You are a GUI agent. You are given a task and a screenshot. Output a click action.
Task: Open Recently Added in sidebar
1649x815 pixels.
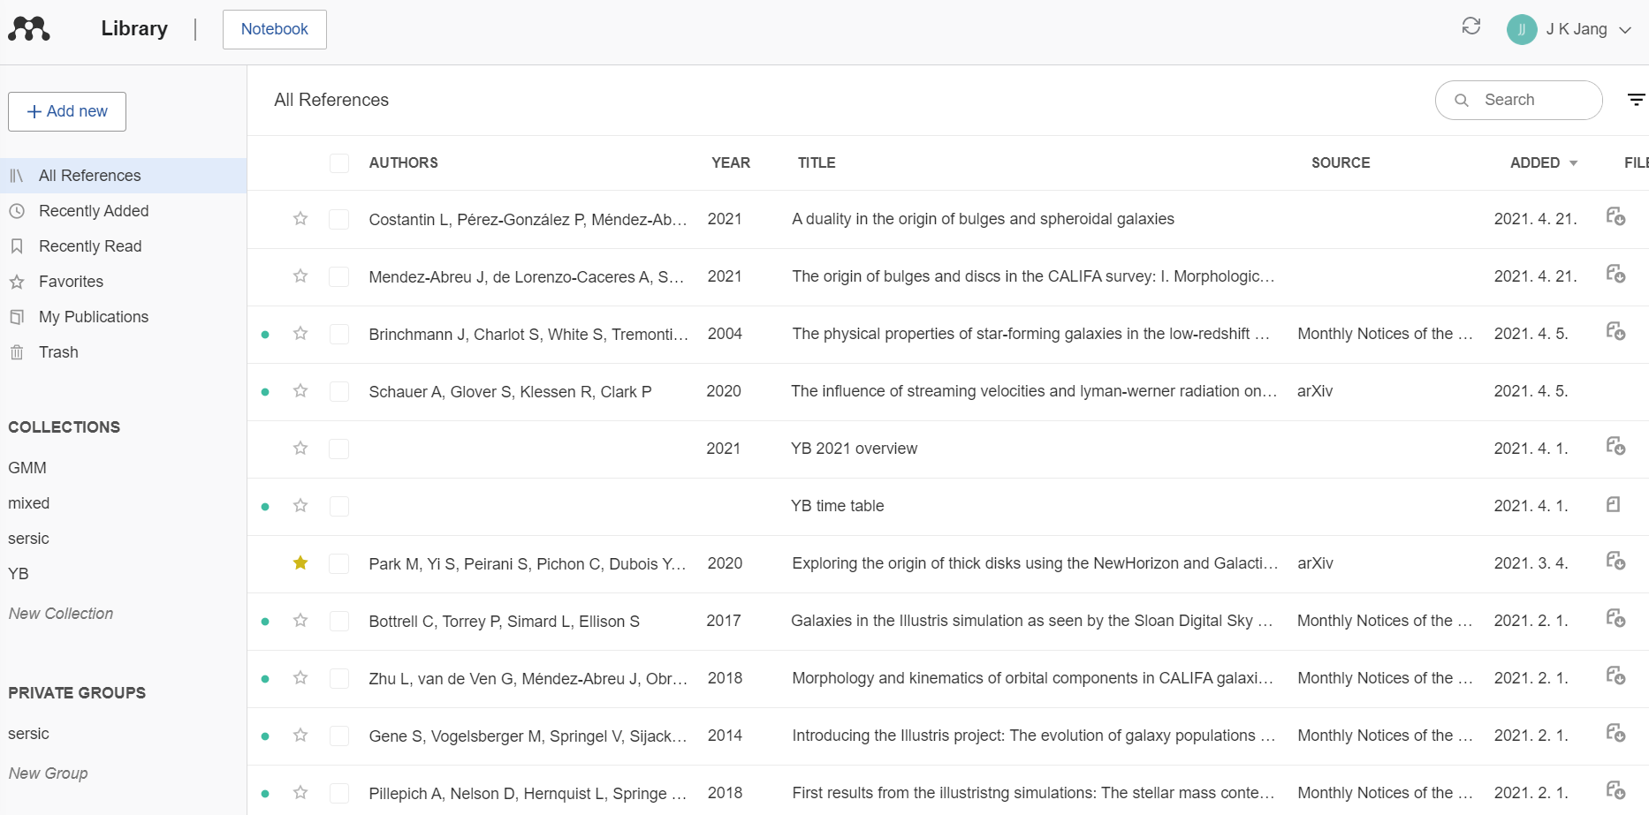click(94, 211)
